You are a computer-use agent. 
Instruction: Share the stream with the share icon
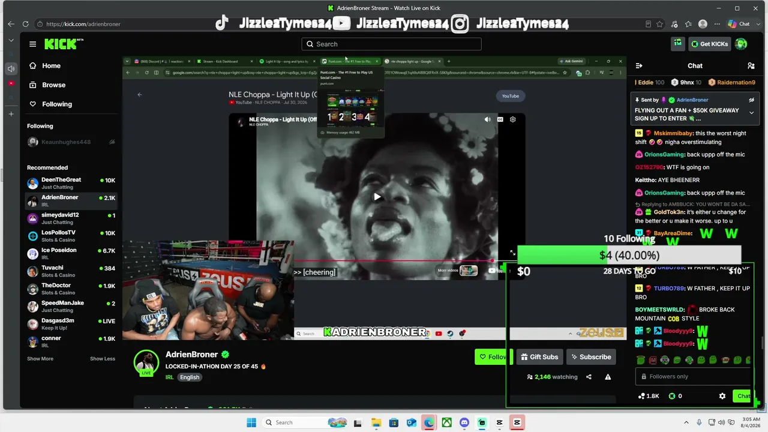589,377
